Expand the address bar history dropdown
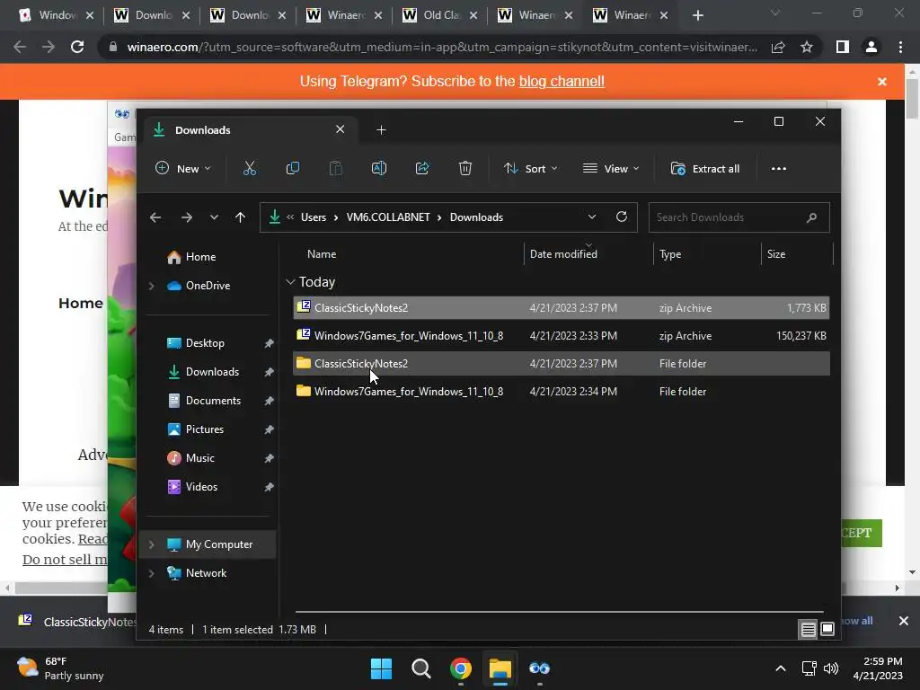This screenshot has width=920, height=690. point(592,217)
